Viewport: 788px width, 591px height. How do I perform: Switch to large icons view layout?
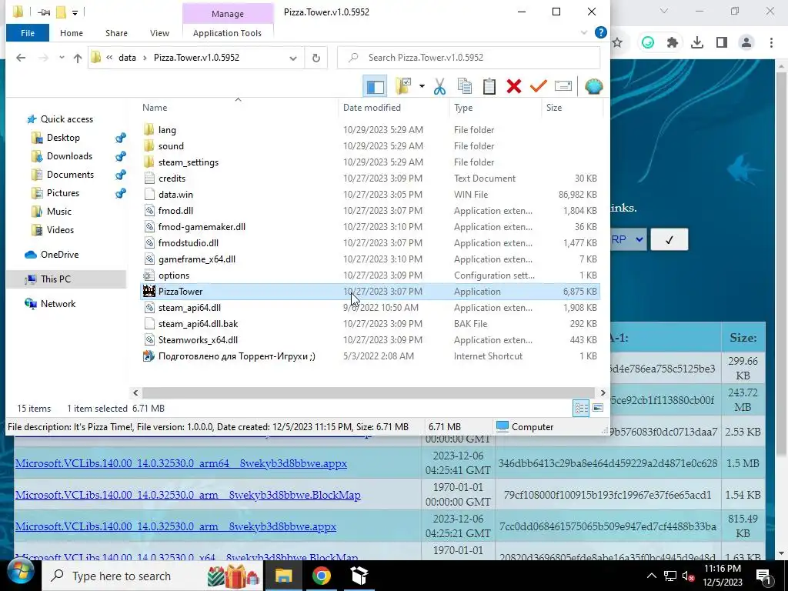pos(597,408)
